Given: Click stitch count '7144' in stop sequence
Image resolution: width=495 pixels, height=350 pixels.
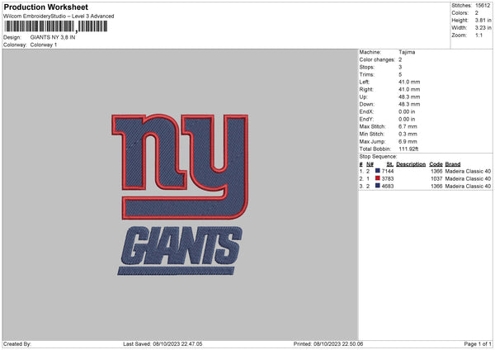Looking at the screenshot, I should 388,171.
